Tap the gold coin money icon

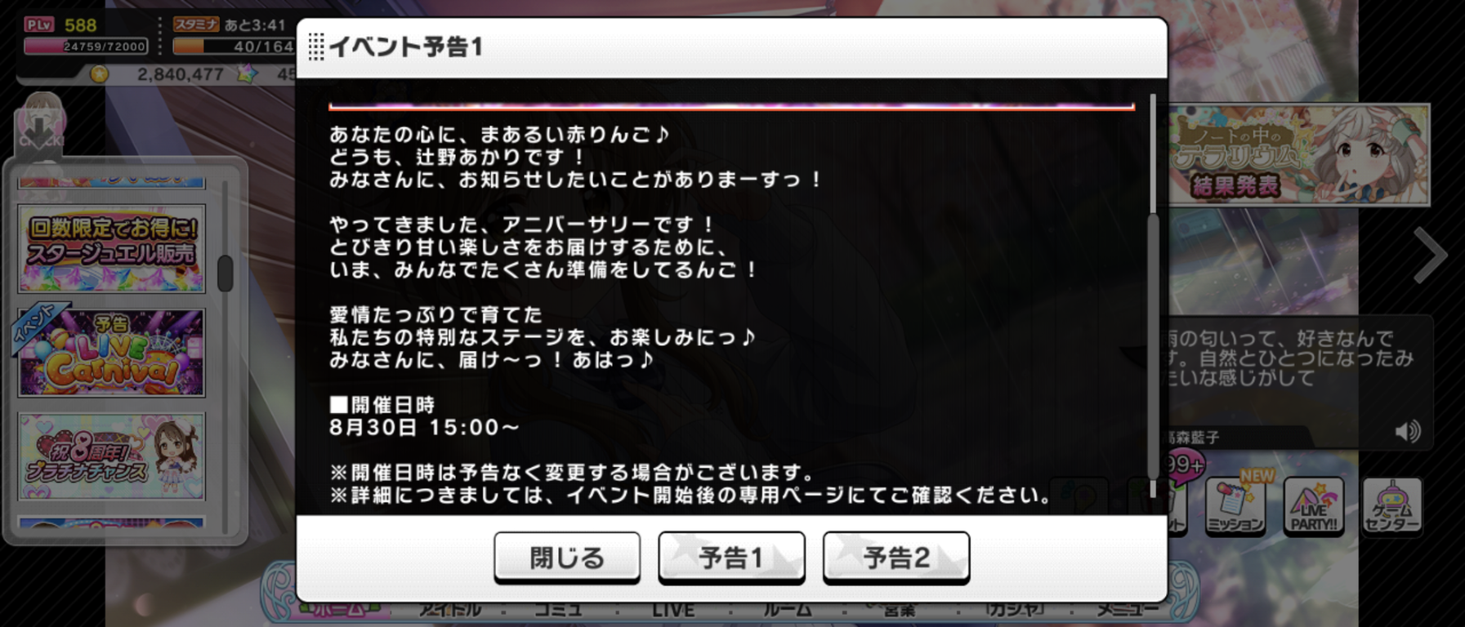point(99,74)
